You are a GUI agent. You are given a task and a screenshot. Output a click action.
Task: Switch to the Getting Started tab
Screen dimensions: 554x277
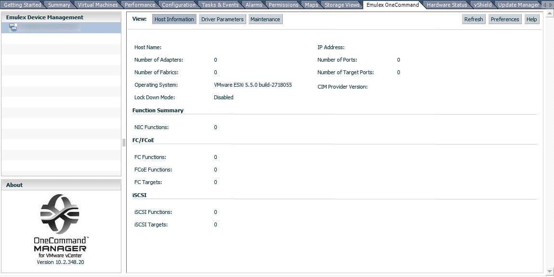pos(22,5)
